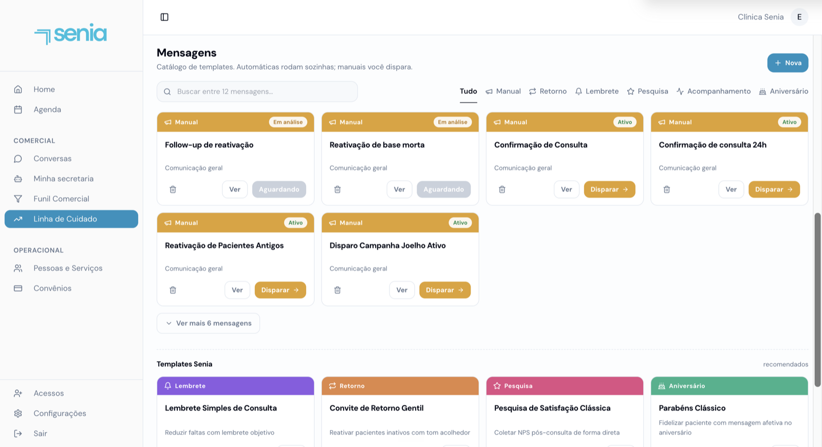Expand Ver mais 6 mensagens
Image resolution: width=822 pixels, height=447 pixels.
pos(208,323)
